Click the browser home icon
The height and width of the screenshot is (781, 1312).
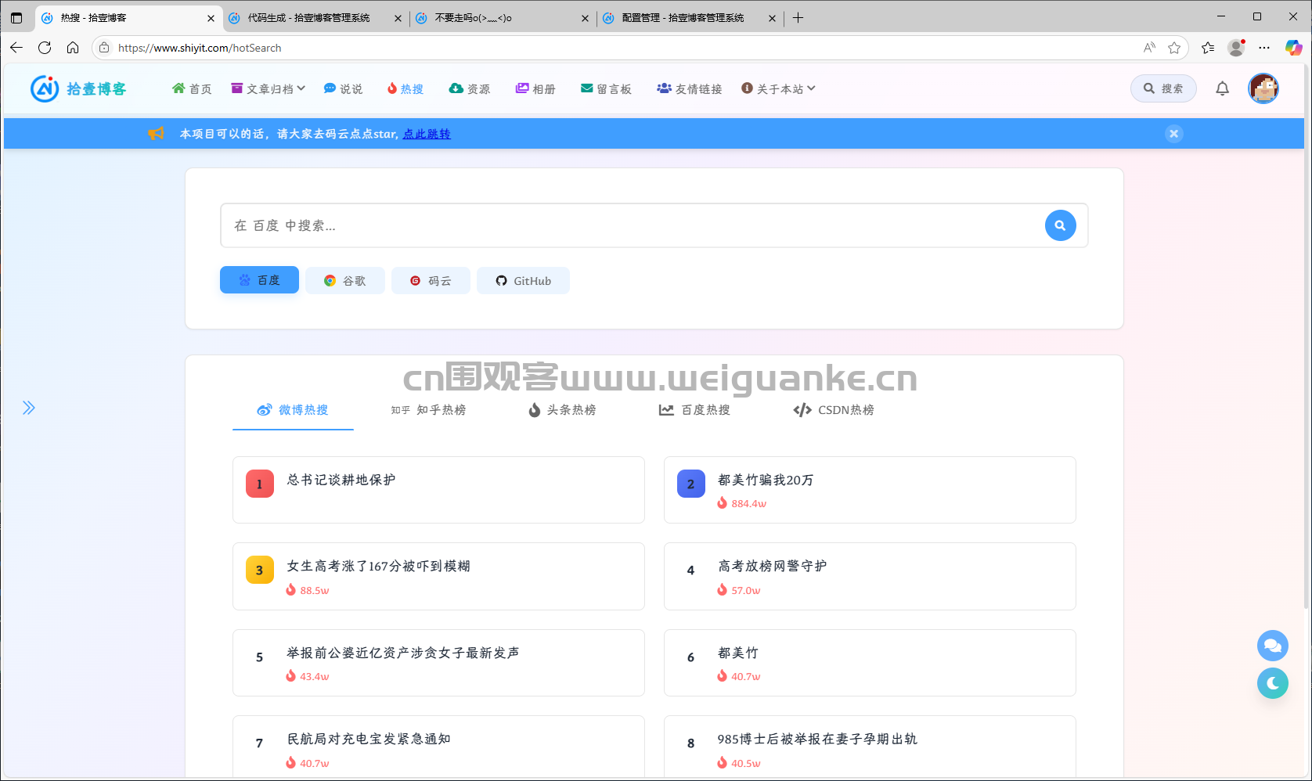click(x=73, y=48)
